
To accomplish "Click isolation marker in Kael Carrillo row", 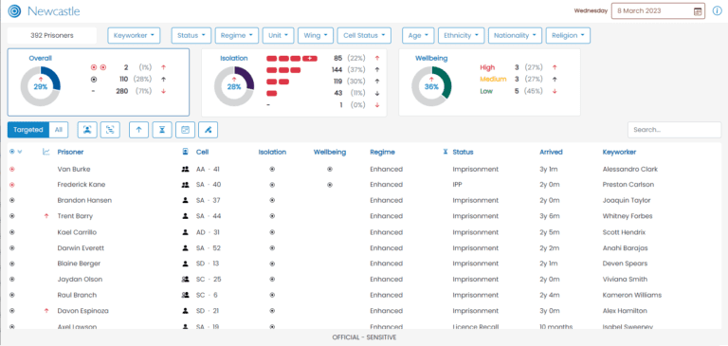I will [272, 232].
